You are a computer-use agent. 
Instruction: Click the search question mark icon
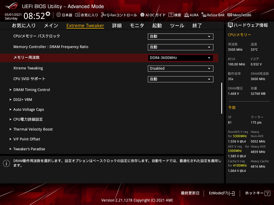[x=171, y=15]
